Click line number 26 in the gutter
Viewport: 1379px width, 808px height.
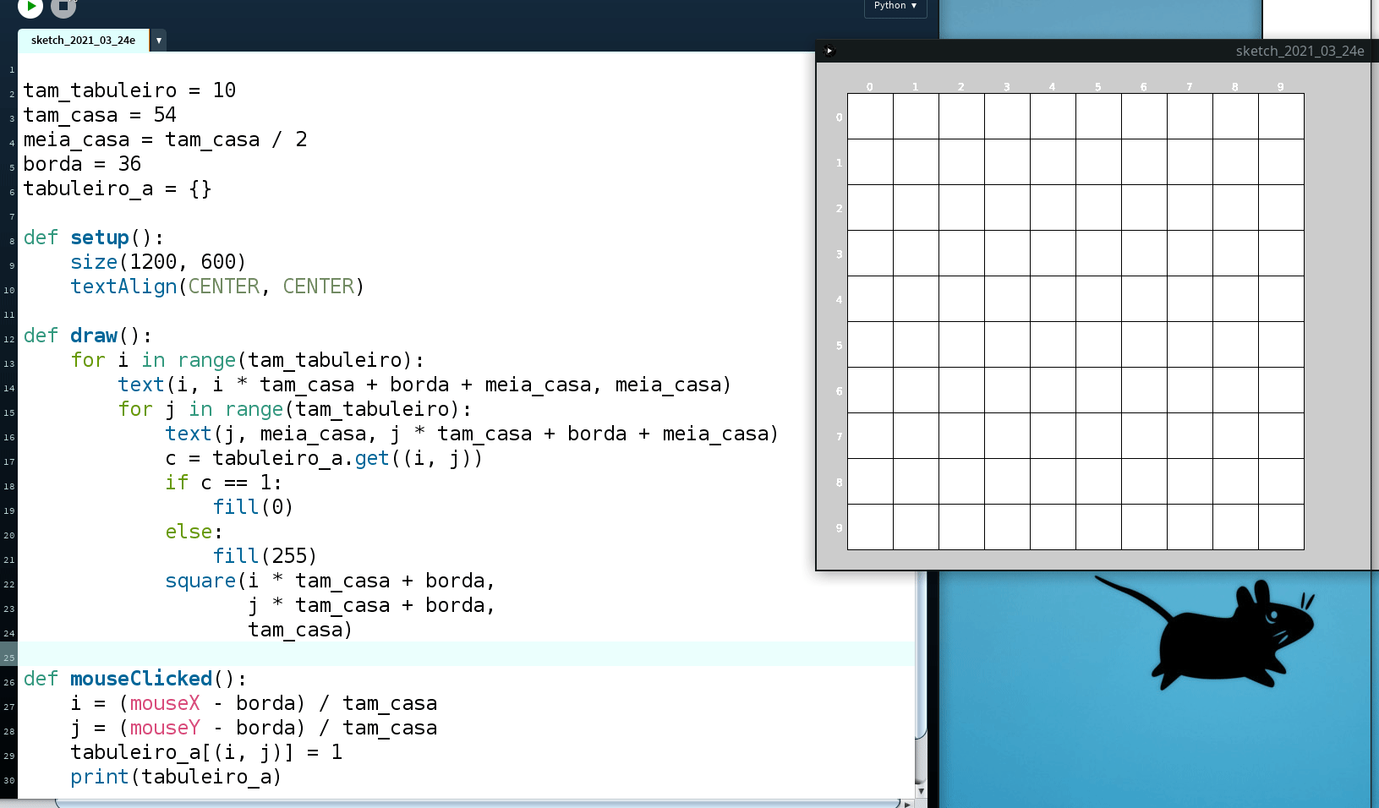click(x=8, y=682)
